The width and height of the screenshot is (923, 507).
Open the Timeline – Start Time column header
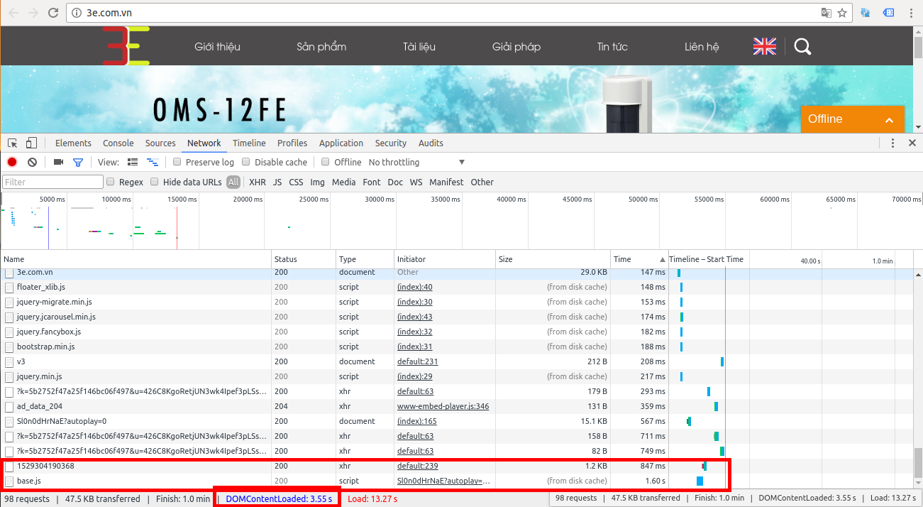click(706, 259)
